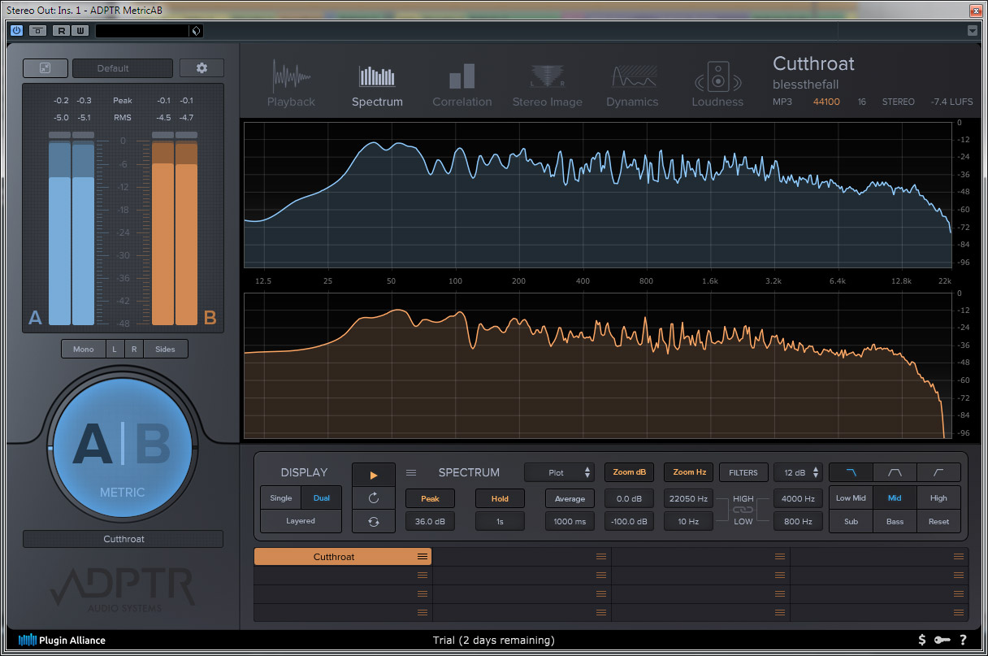The image size is (988, 656).
Task: Enable automation Write (W) button
Action: [80, 31]
